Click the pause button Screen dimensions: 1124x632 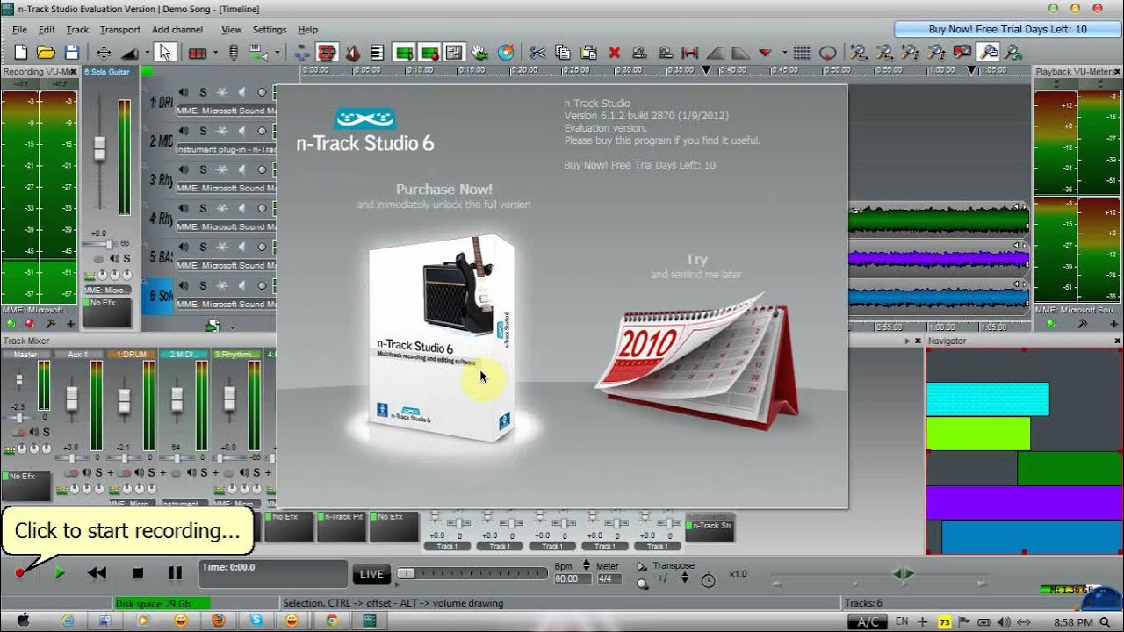point(175,573)
